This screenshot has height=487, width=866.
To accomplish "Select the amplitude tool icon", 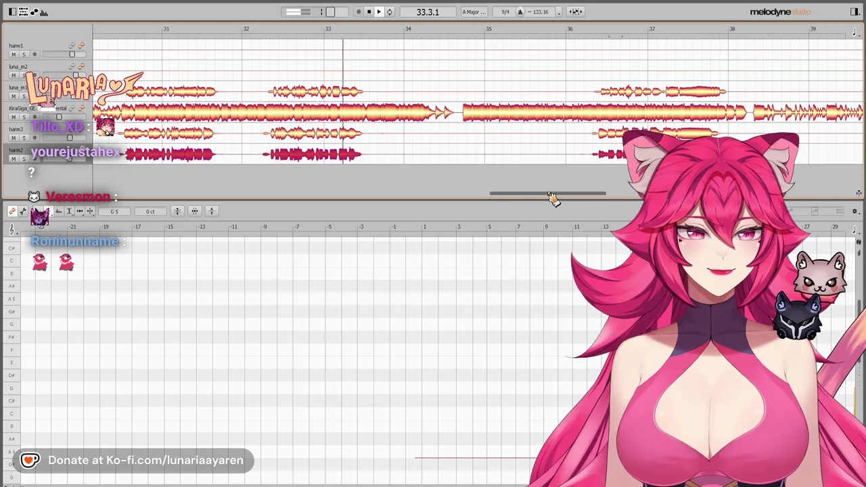I will tap(69, 212).
